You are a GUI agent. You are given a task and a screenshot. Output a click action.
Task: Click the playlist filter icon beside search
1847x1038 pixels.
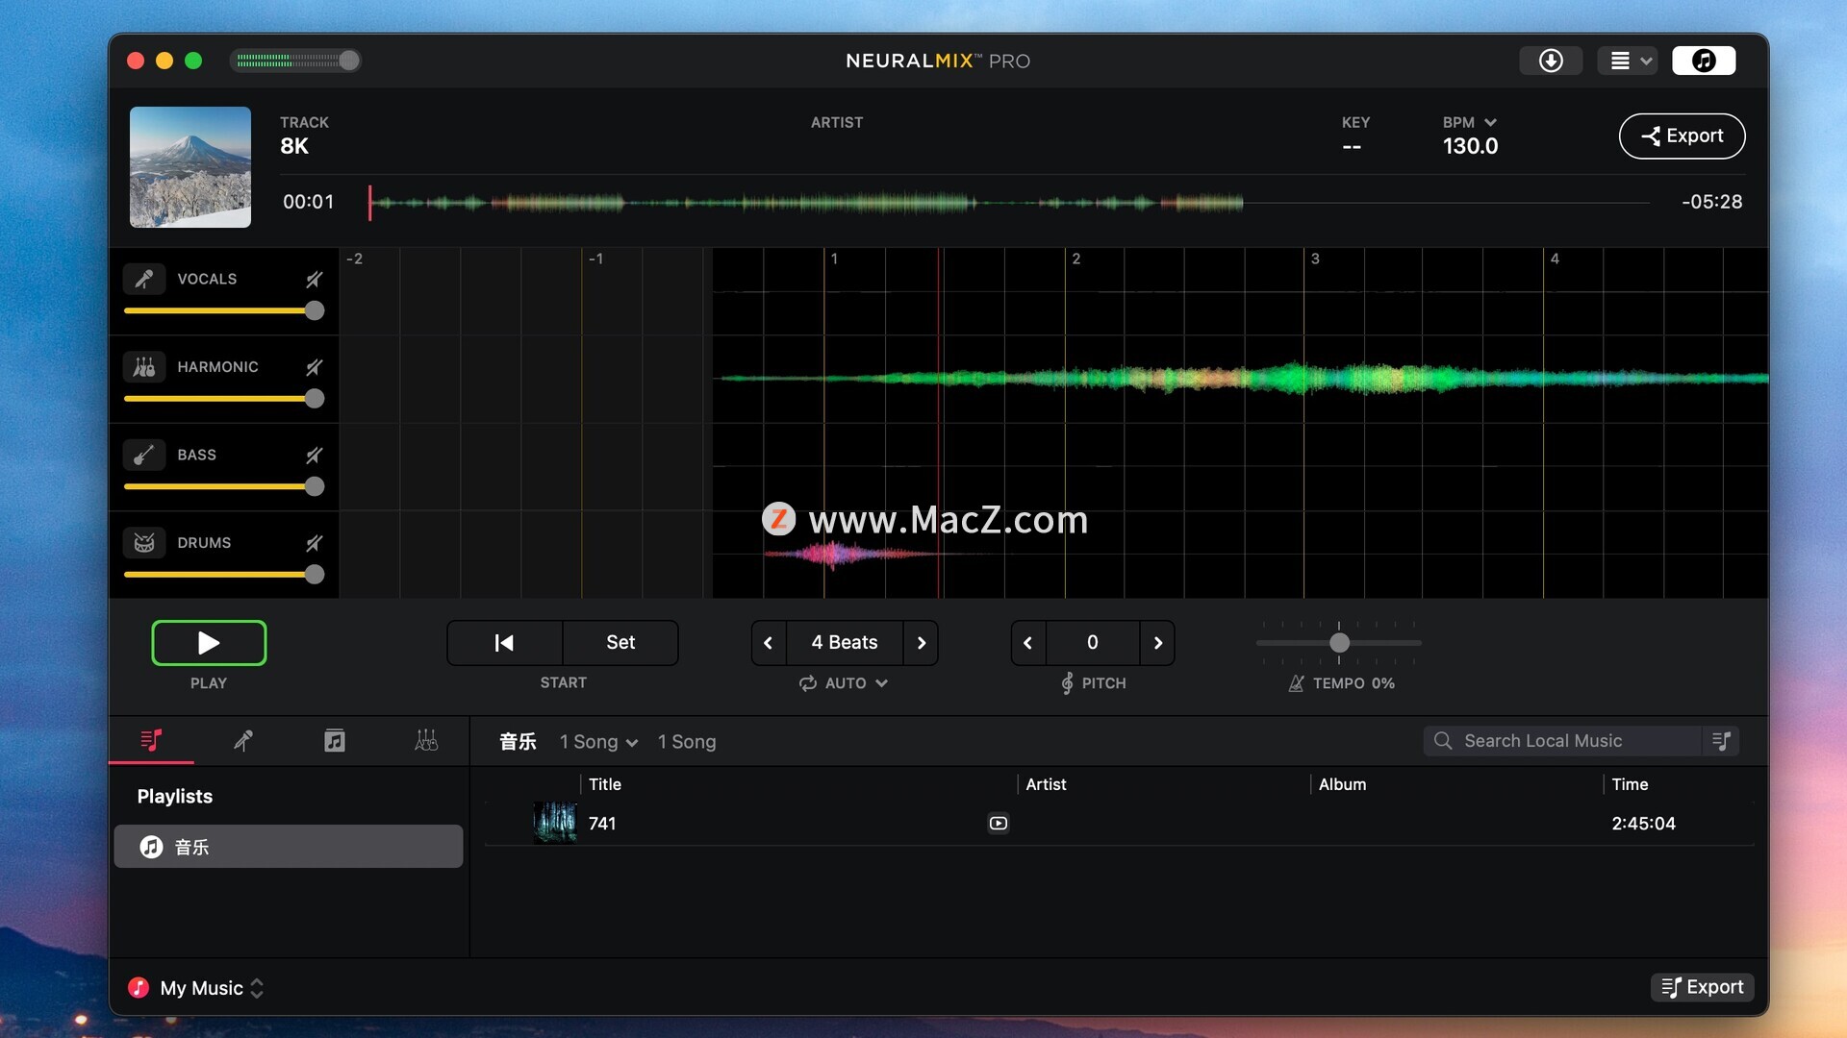[x=1722, y=741]
